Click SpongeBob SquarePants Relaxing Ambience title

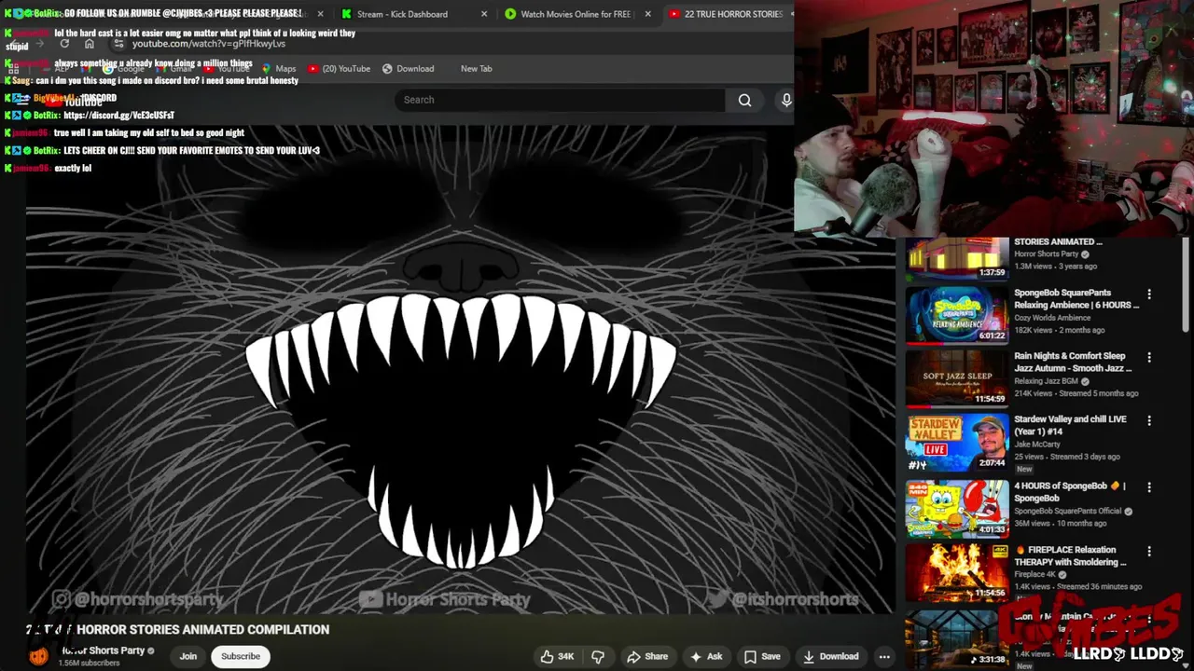click(x=1076, y=298)
